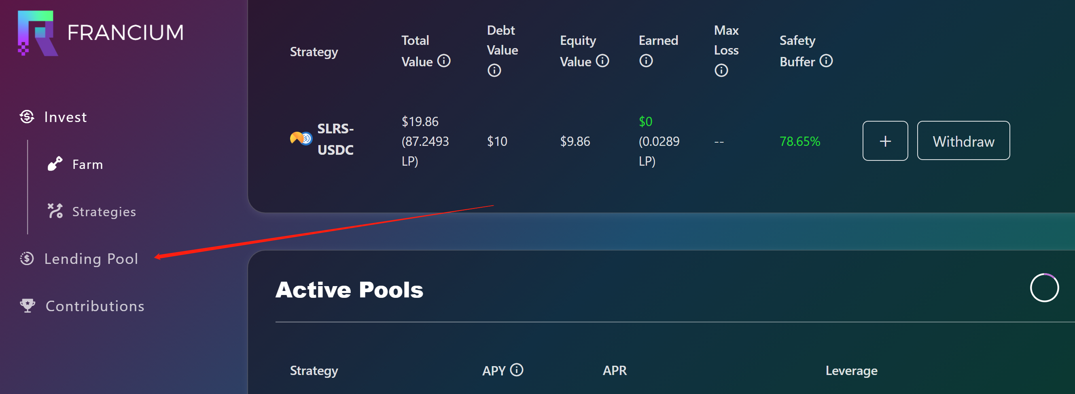The width and height of the screenshot is (1075, 394).
Task: Click the Debt Value info icon
Action: (x=494, y=70)
